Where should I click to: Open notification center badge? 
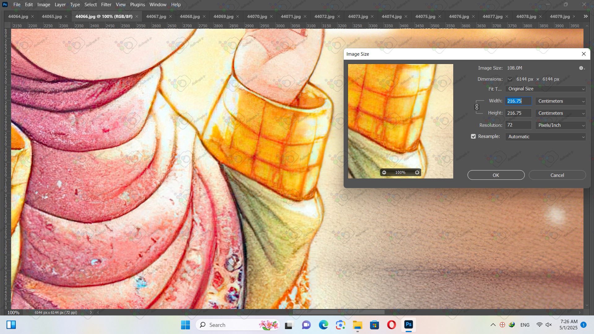point(583,325)
